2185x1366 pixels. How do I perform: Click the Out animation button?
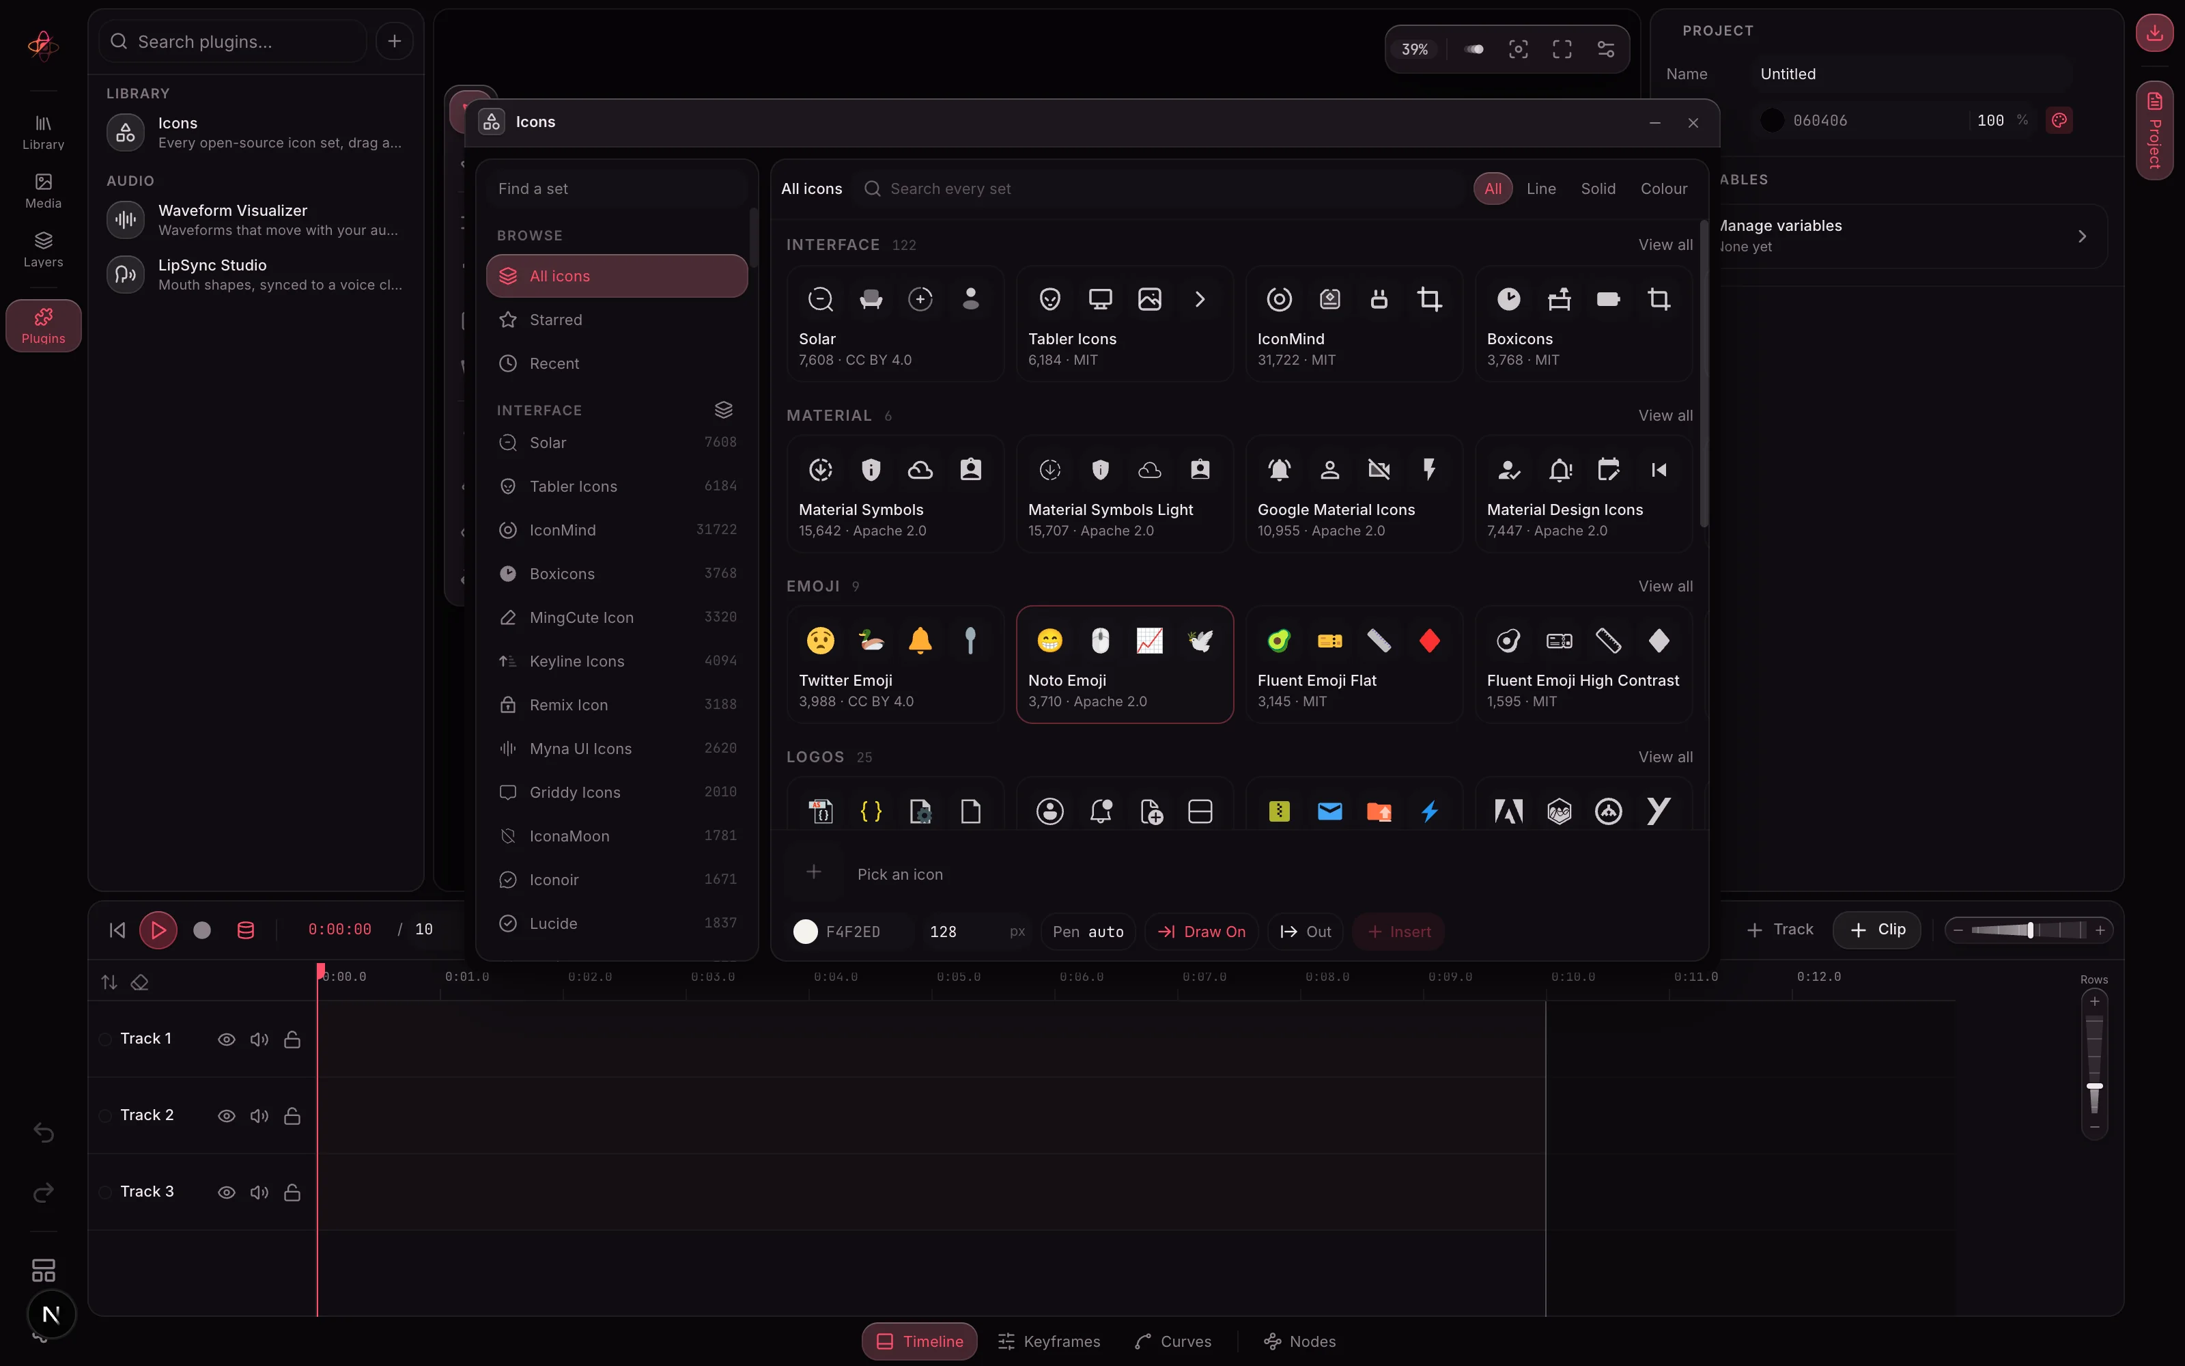[x=1306, y=932]
